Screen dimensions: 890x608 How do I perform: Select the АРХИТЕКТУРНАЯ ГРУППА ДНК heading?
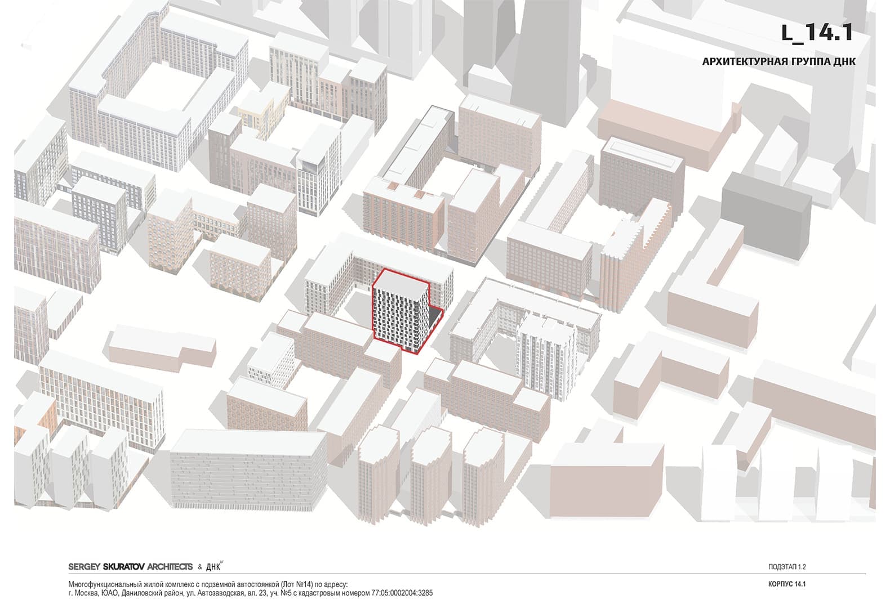tap(778, 61)
